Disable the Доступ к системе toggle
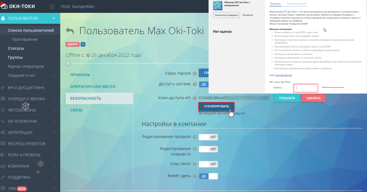This screenshot has height=192, width=367. coord(204,84)
